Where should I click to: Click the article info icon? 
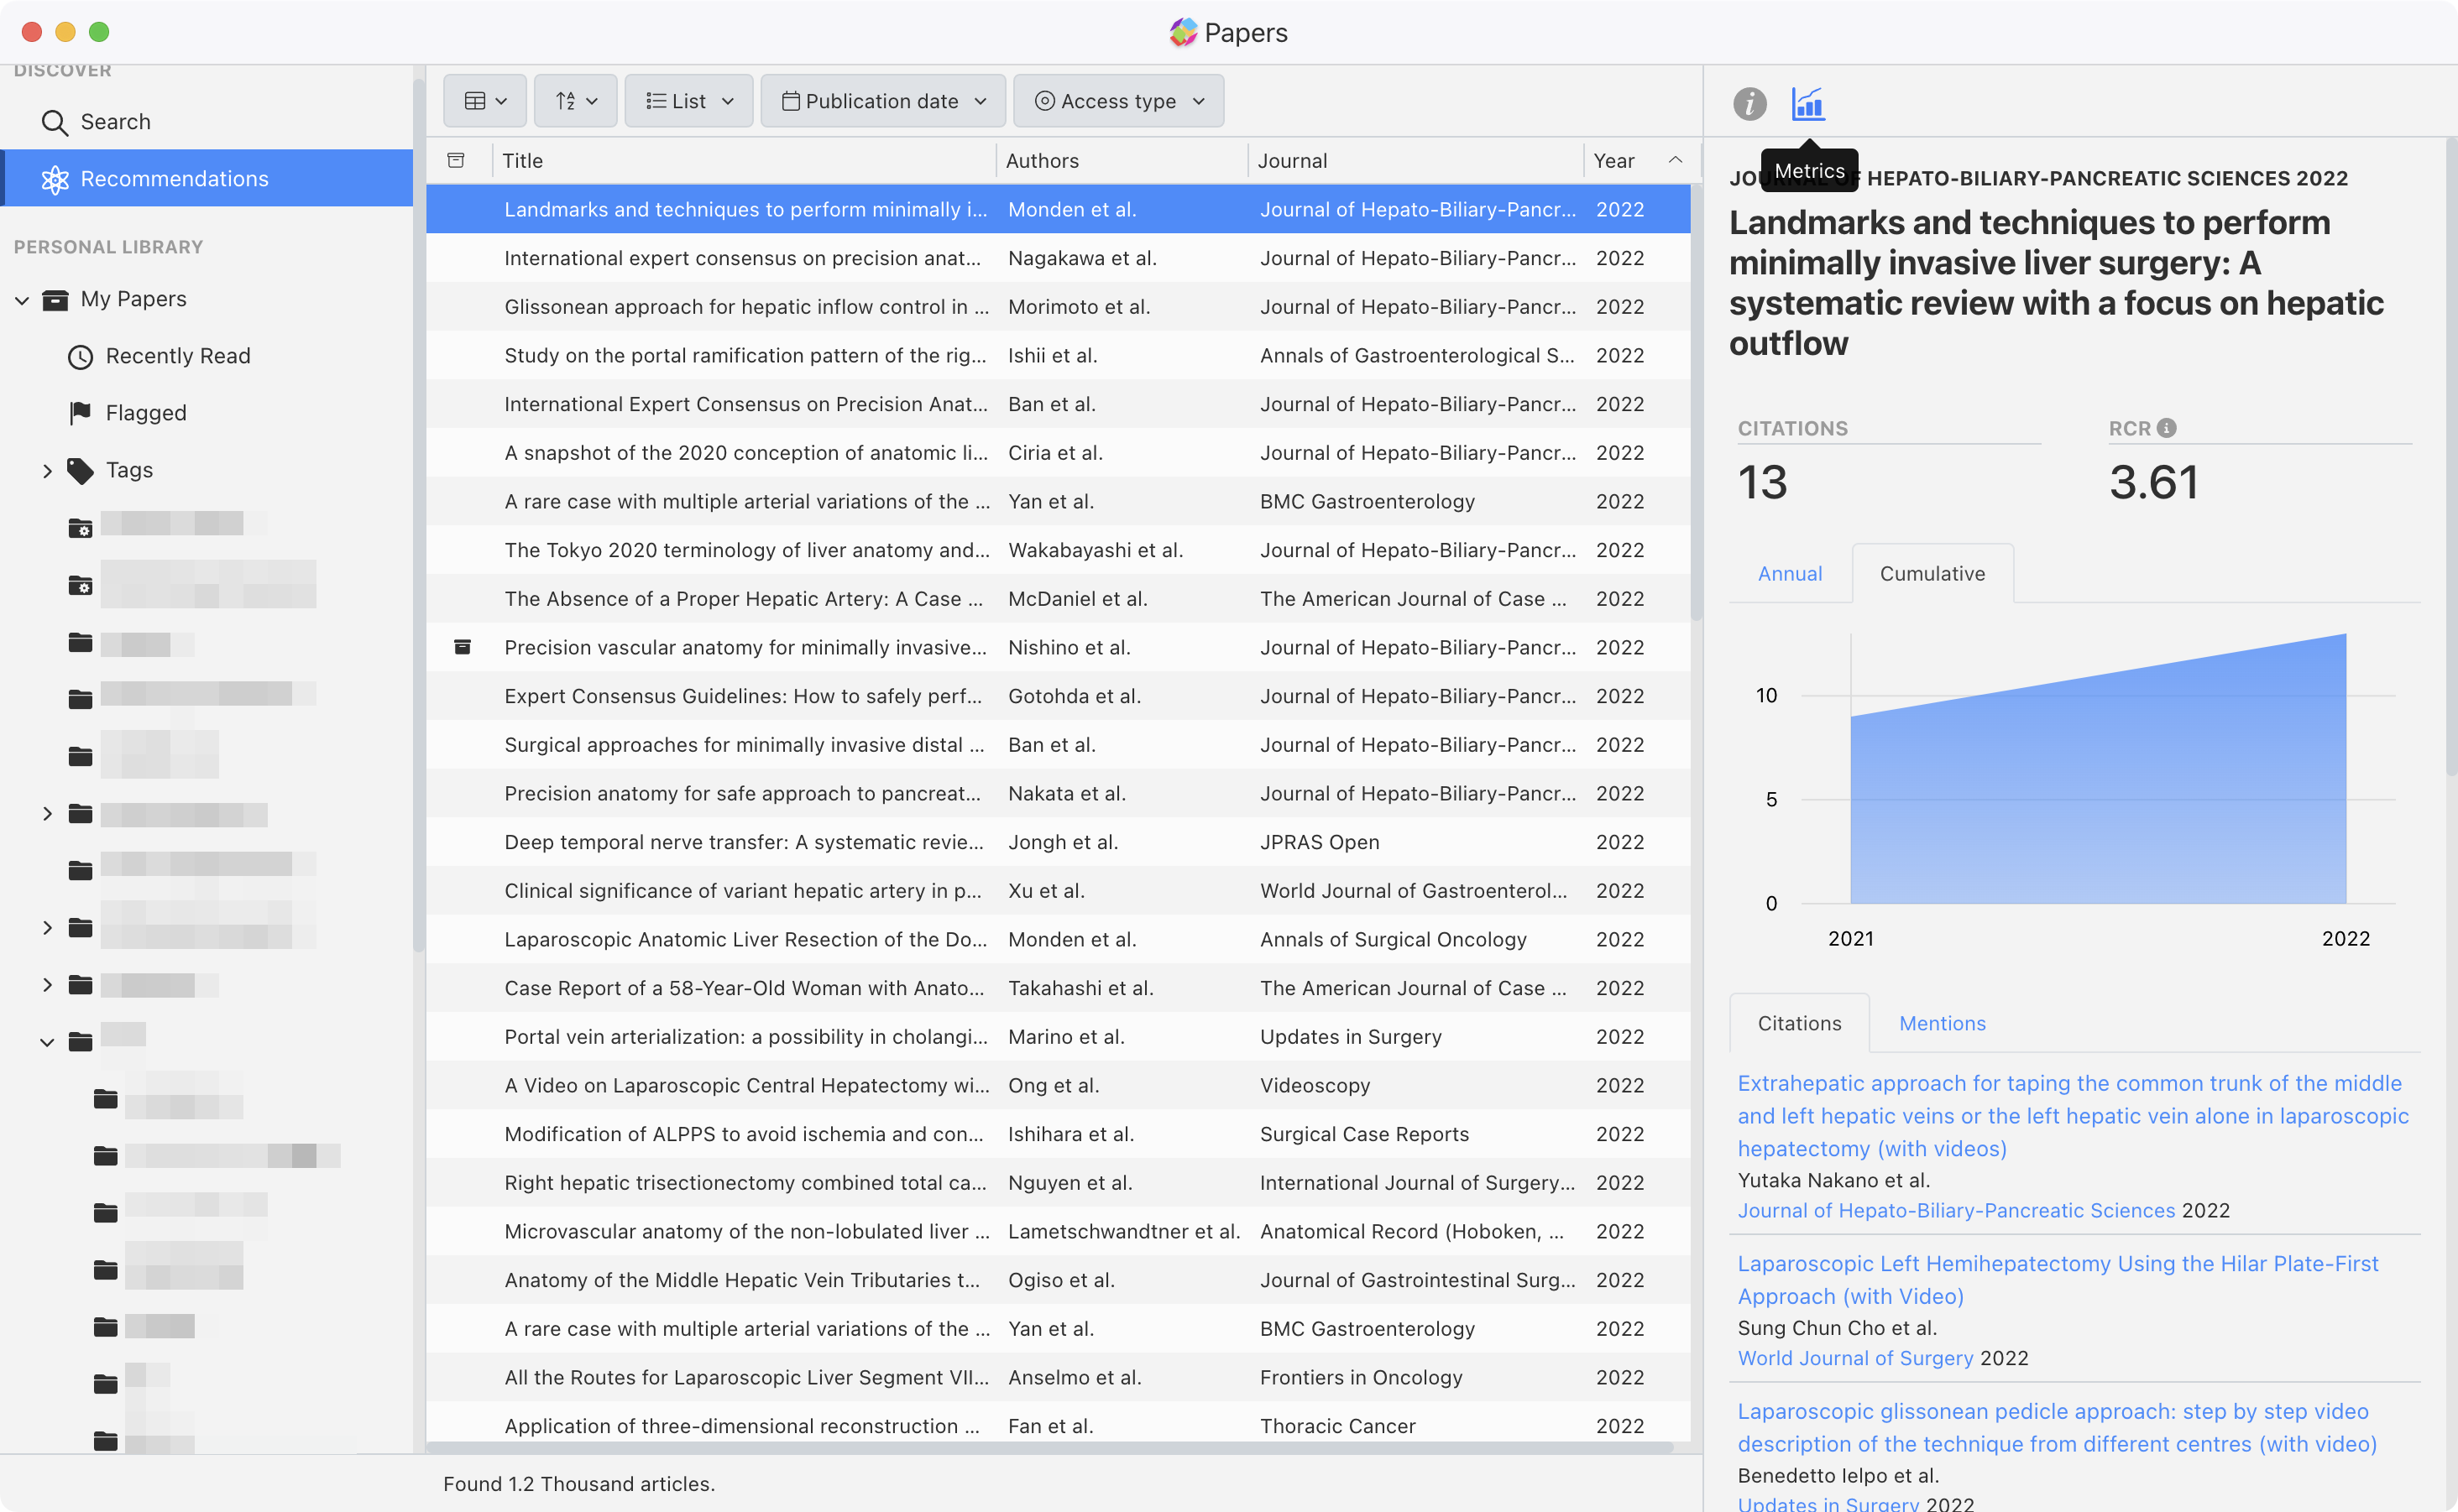[1749, 103]
